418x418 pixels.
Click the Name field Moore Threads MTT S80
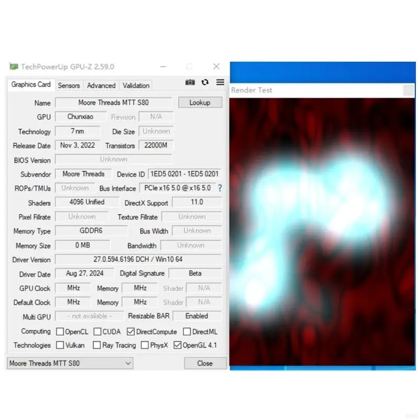[x=113, y=102]
